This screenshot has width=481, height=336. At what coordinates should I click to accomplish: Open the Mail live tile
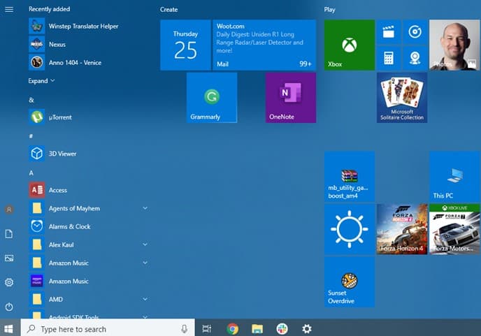[264, 45]
